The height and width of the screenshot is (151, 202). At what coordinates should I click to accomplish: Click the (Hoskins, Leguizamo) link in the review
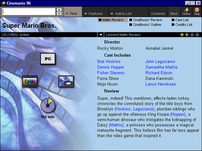pos(135,109)
